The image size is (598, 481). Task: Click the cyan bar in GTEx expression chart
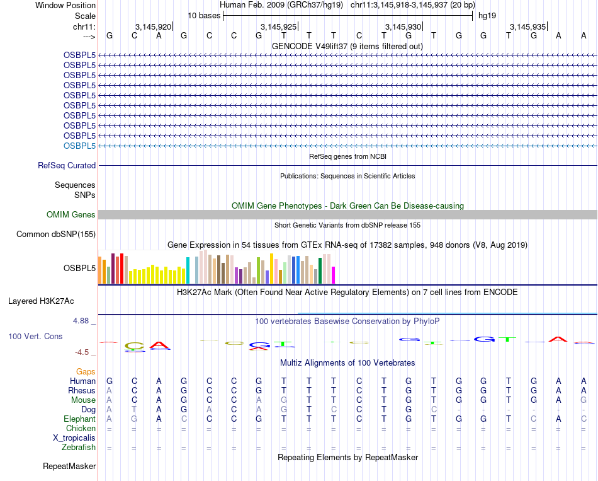click(188, 270)
